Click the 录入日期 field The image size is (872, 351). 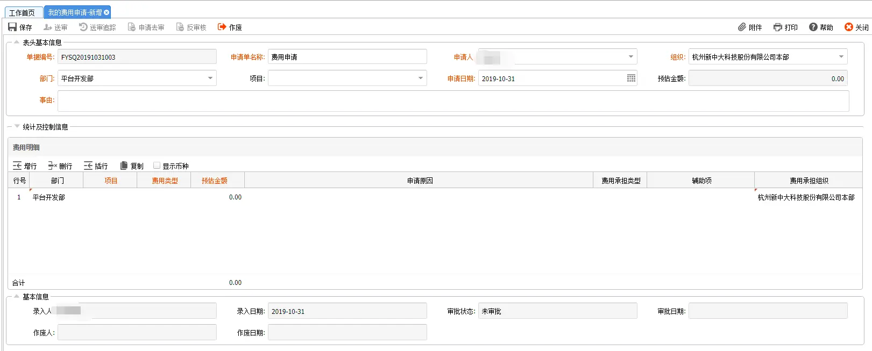347,311
